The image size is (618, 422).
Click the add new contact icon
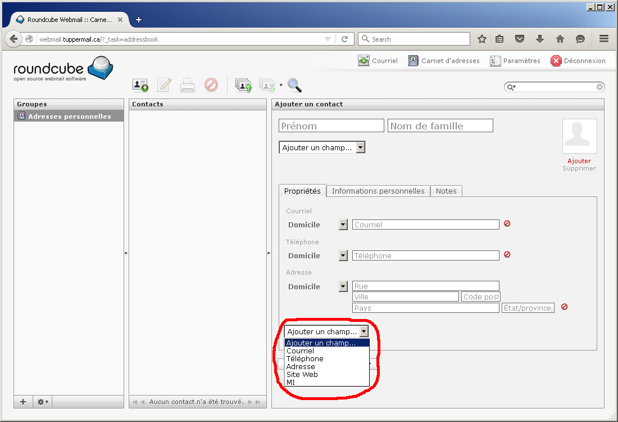[140, 85]
